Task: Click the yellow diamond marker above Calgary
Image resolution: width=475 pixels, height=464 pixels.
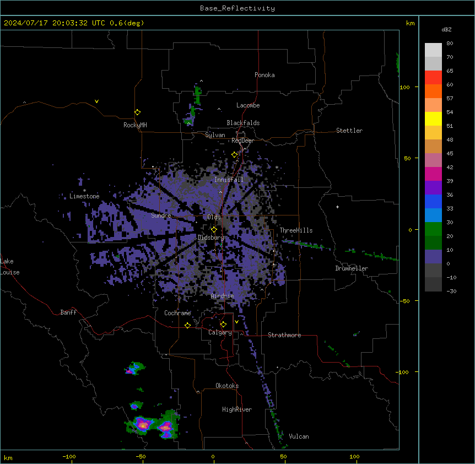Action: pyautogui.click(x=223, y=325)
